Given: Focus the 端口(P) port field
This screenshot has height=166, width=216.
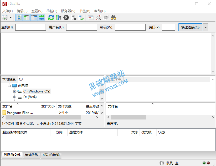Looking at the screenshot, I should pyautogui.click(x=169, y=27).
